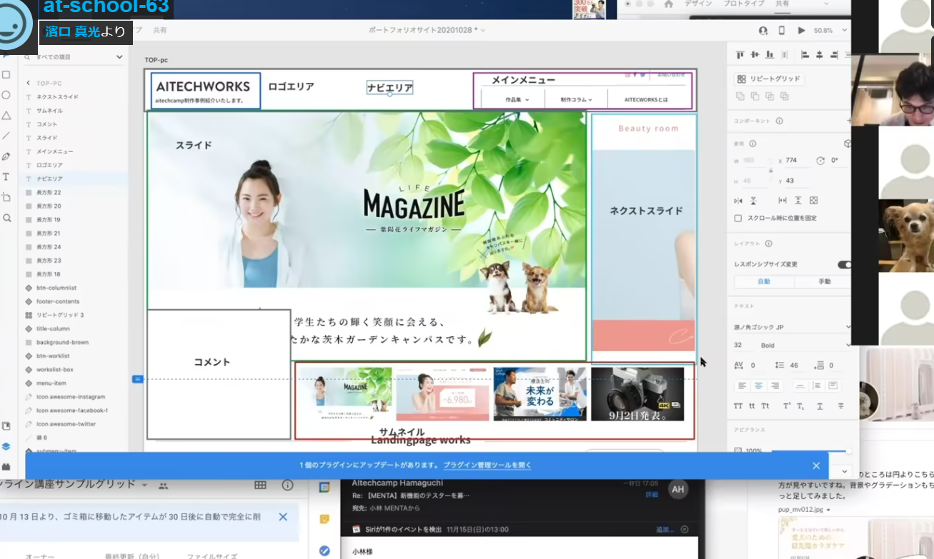Set text to uppercase TT
The width and height of the screenshot is (934, 559).
739,406
